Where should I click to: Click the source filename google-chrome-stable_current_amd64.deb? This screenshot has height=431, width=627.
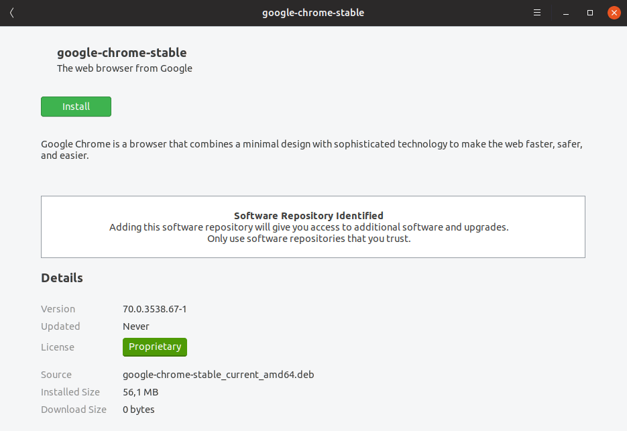click(218, 375)
